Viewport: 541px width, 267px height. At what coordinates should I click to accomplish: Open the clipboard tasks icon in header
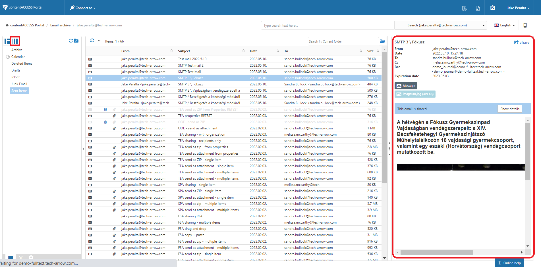coord(492,8)
